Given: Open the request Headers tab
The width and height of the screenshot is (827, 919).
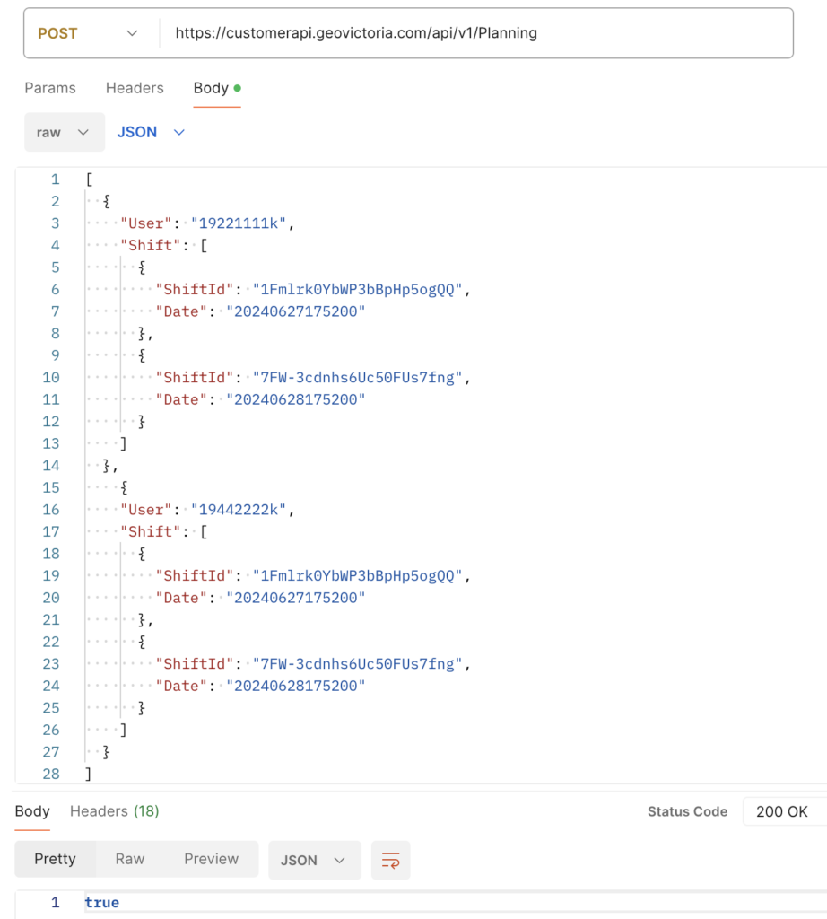Looking at the screenshot, I should point(135,88).
